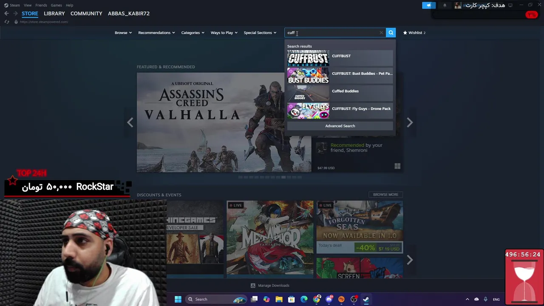Open the microphone tray icon
544x306 pixels.
485,299
